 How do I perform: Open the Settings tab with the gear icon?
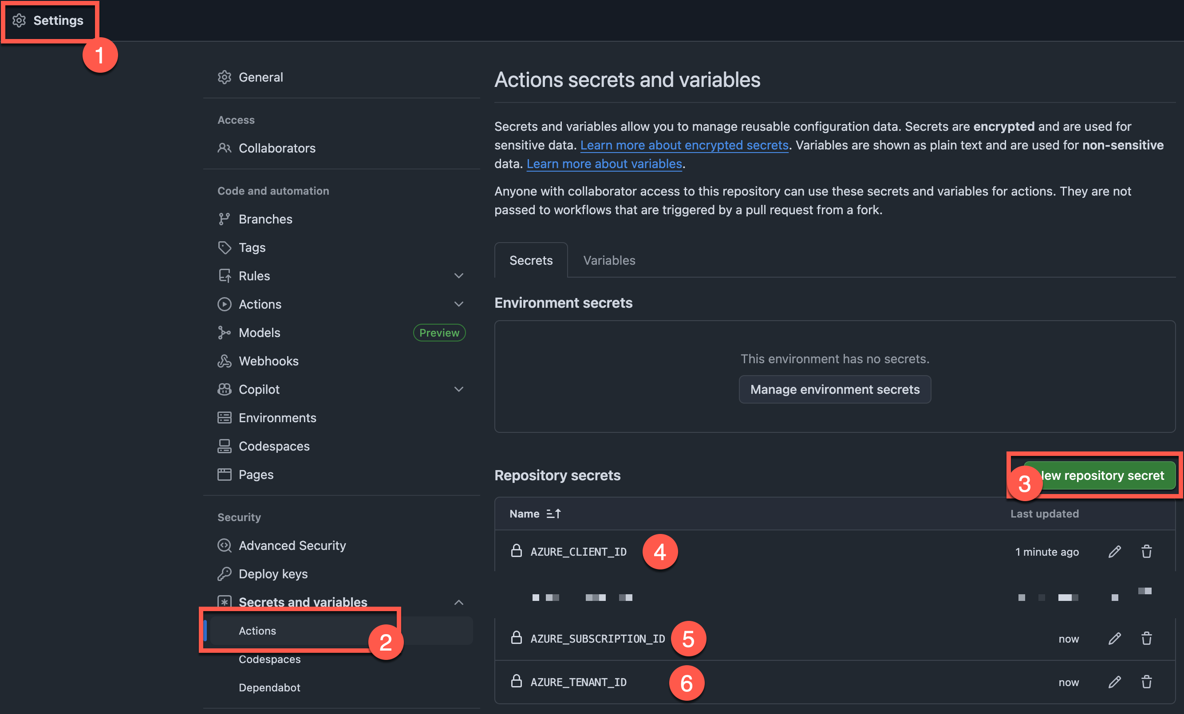pos(48,21)
